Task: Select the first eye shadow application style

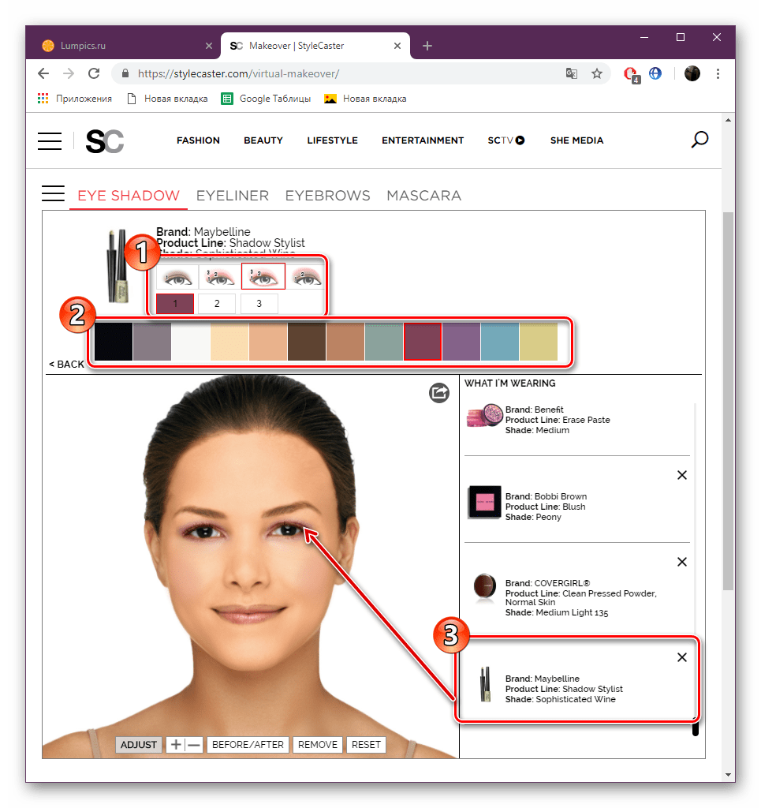Action: click(177, 277)
